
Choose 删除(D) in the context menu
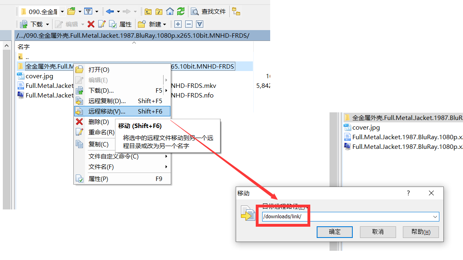[95, 122]
